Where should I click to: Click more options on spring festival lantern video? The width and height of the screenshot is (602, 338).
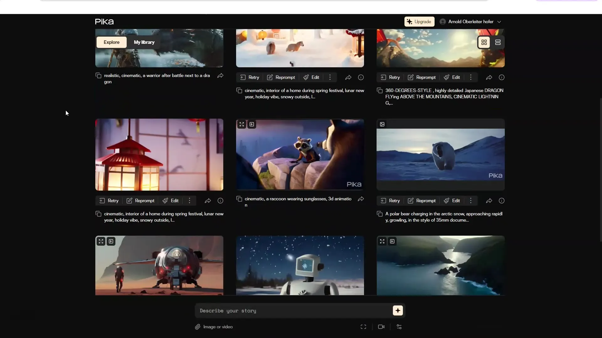coord(189,201)
